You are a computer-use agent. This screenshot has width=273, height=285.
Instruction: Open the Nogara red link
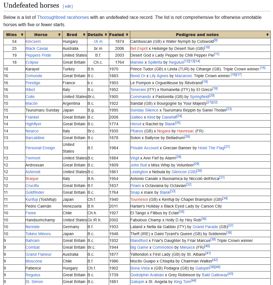[x=164, y=131]
